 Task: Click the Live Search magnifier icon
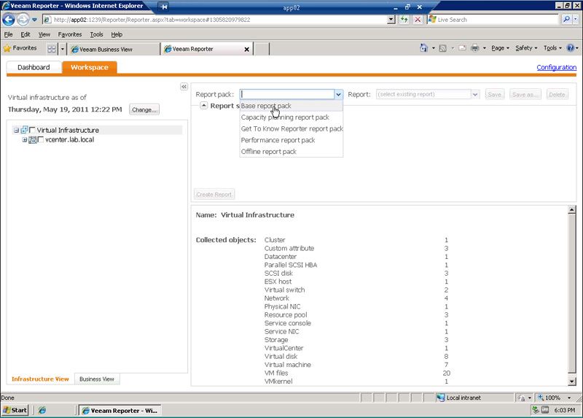point(566,20)
